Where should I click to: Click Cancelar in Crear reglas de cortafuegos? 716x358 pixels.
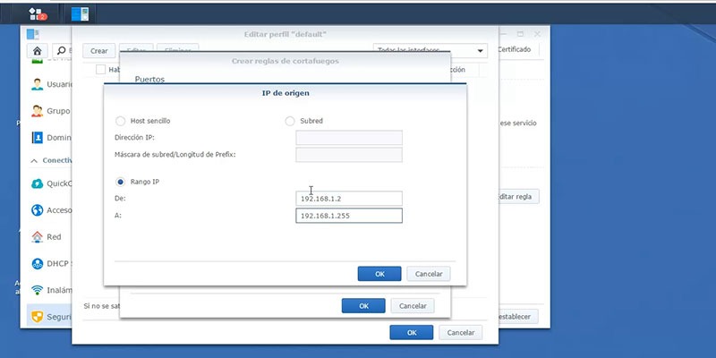click(x=413, y=306)
